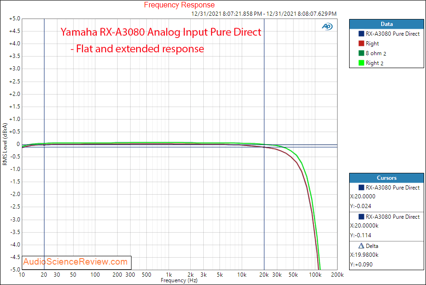Select the cursor point at 20 Hz
Image resolution: width=426 pixels, height=285 pixels.
[x=44, y=145]
